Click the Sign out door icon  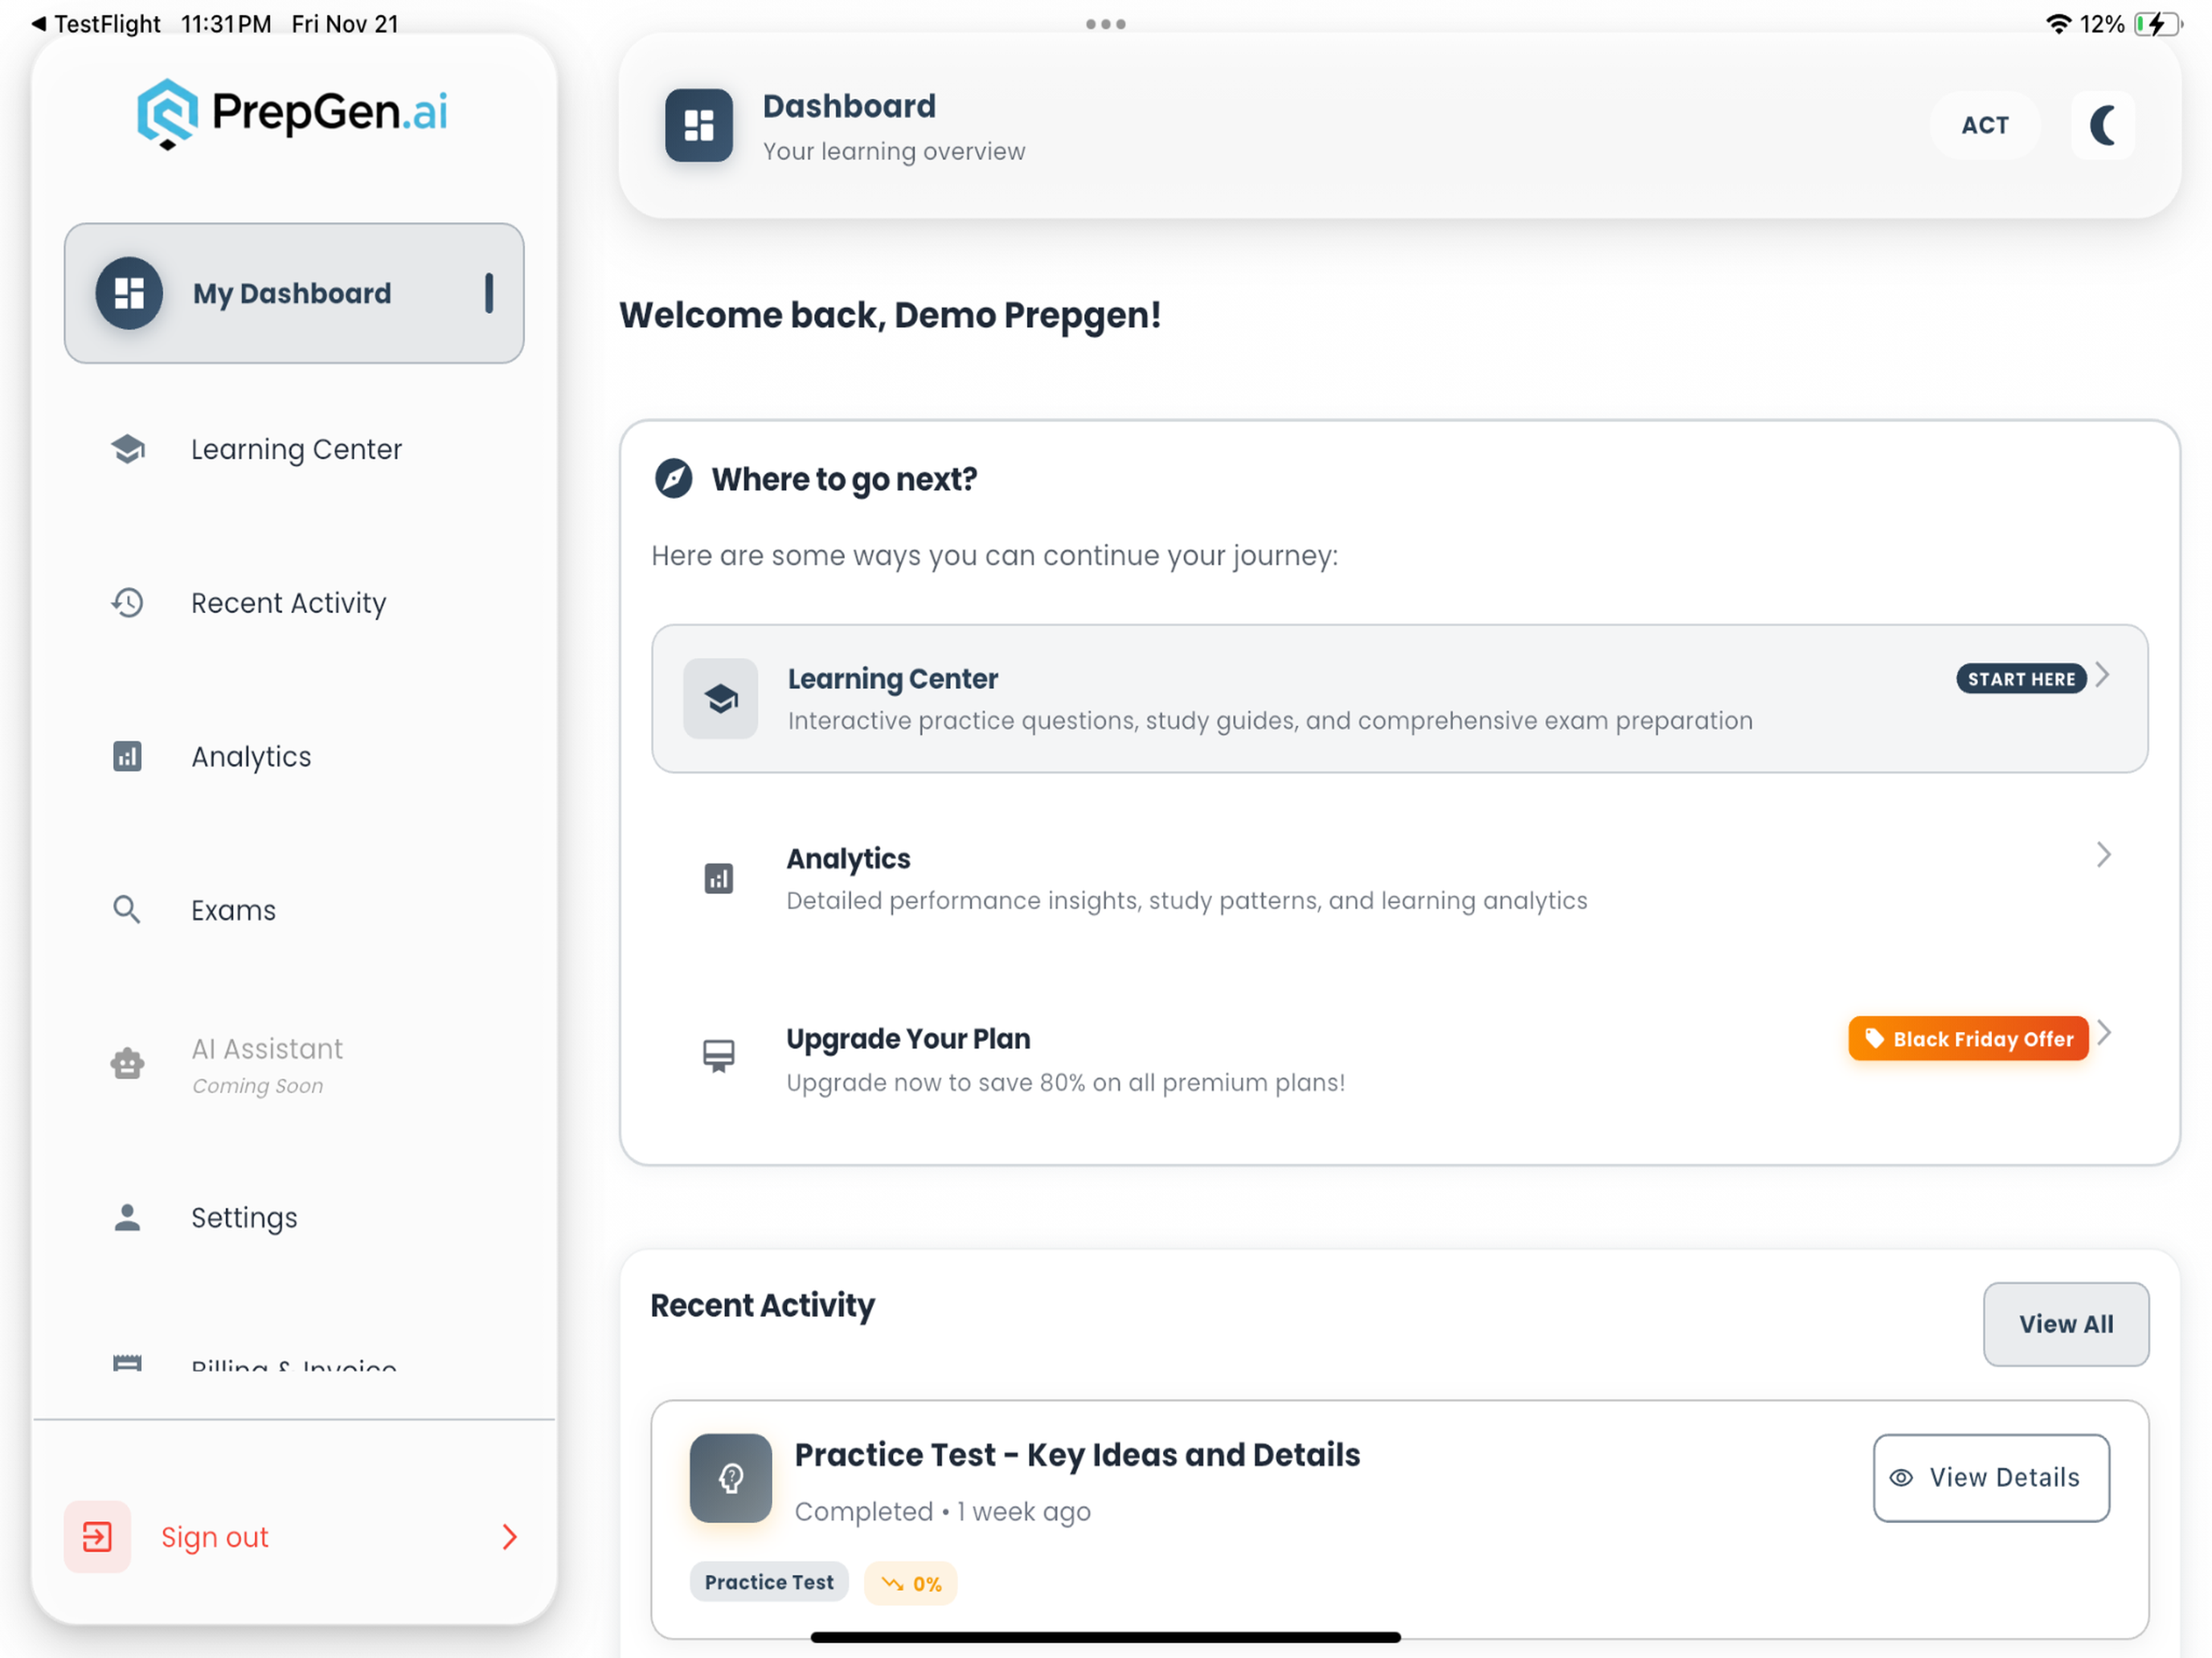97,1536
